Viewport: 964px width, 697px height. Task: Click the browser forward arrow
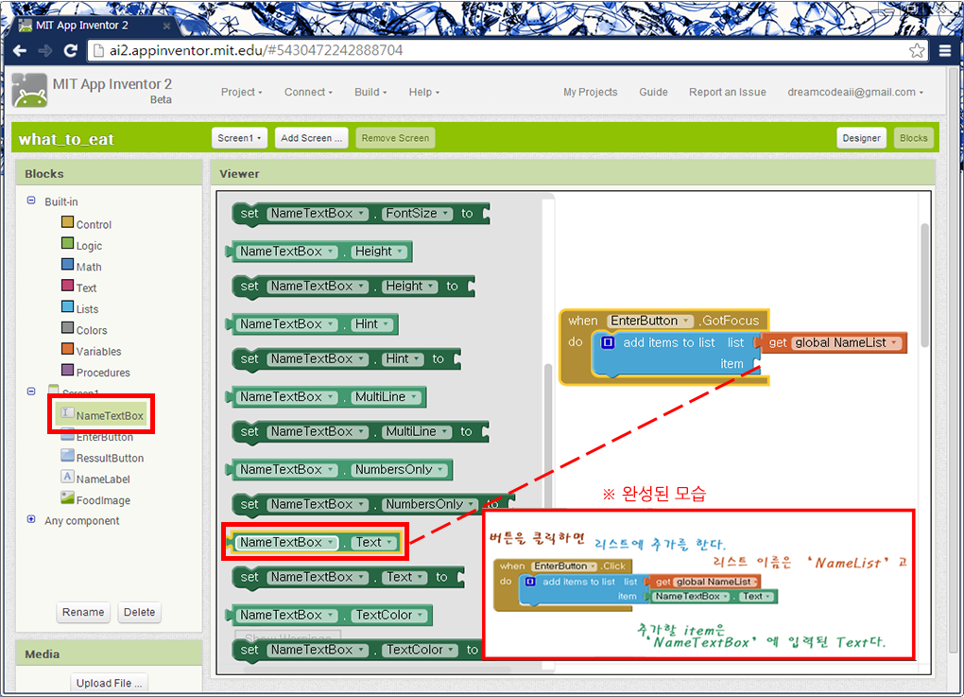[44, 50]
